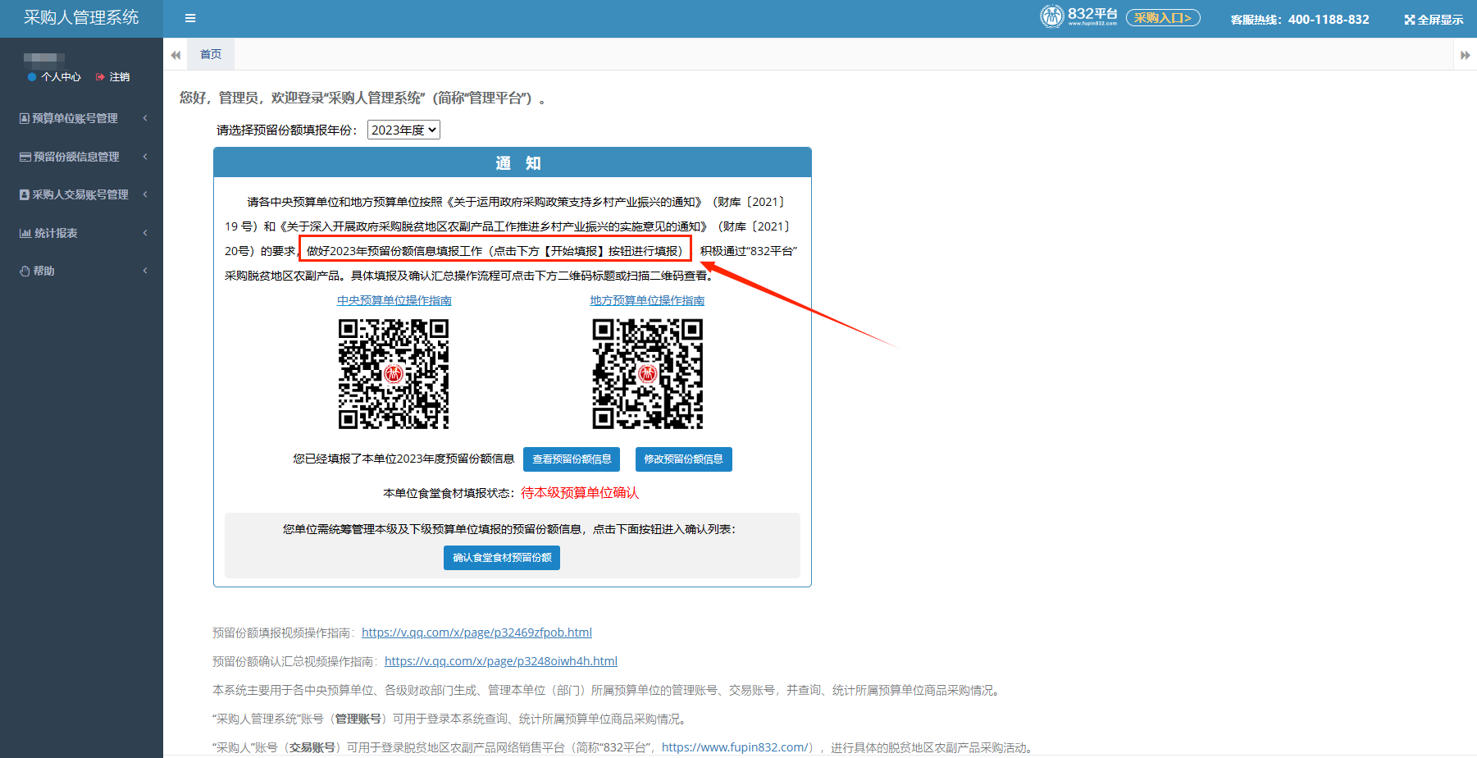The image size is (1477, 758).
Task: Click the 通 知 panel header
Action: coord(513,163)
